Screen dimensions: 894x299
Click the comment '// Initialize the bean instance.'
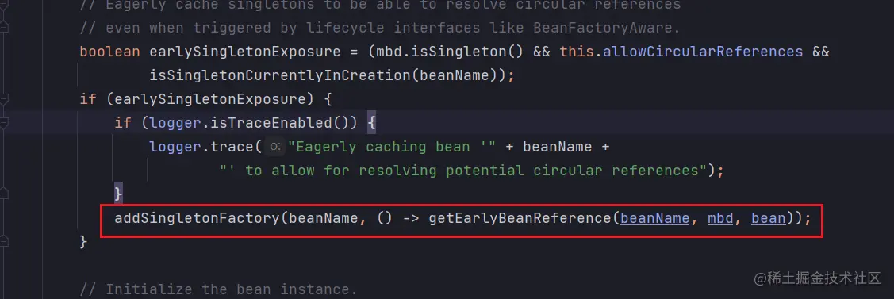(219, 289)
